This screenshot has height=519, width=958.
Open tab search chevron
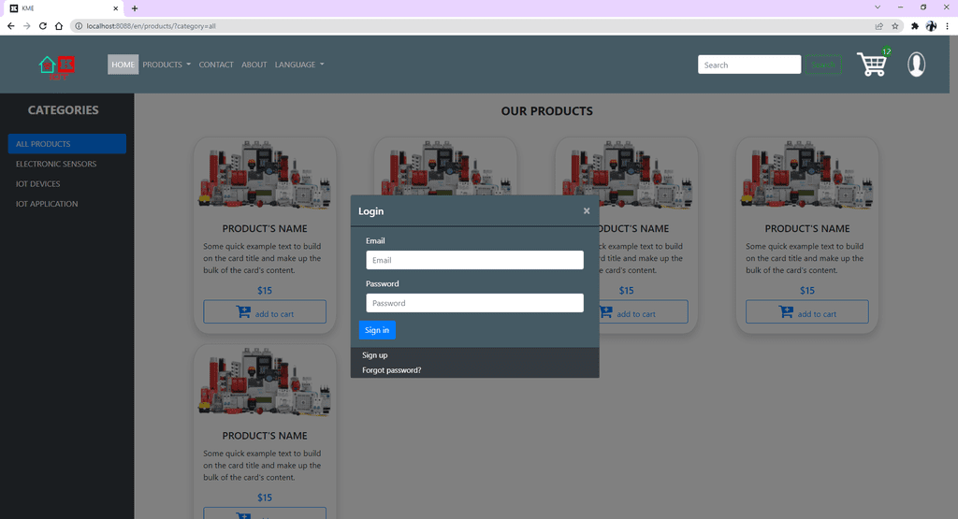coord(878,7)
